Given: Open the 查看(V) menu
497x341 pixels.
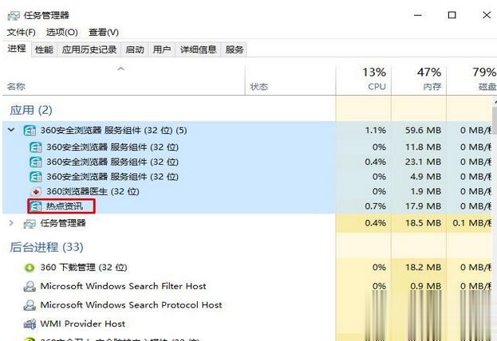Looking at the screenshot, I should click(104, 32).
